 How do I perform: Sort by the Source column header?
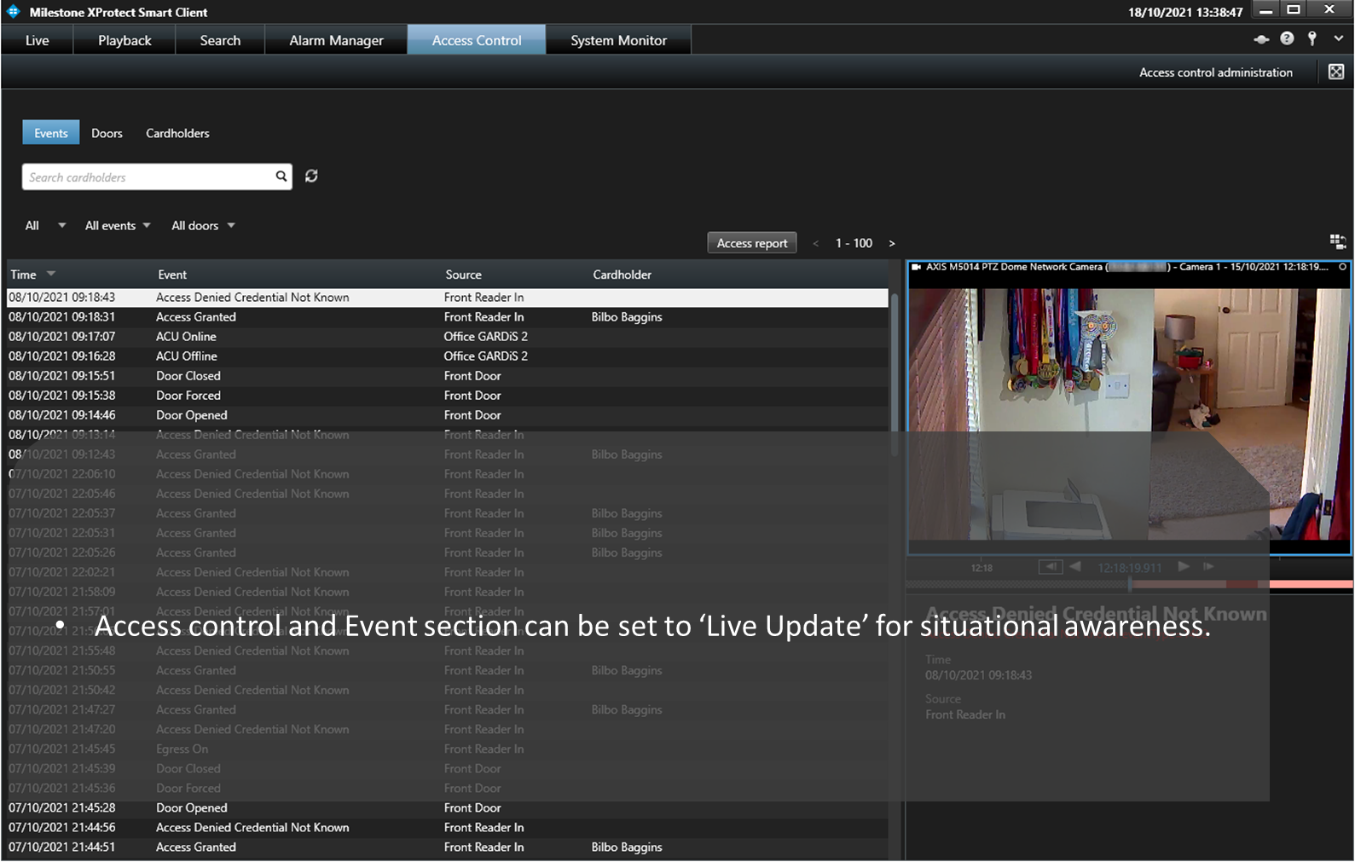463,275
